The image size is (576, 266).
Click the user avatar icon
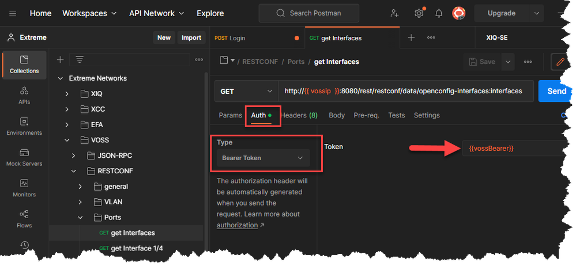click(459, 14)
